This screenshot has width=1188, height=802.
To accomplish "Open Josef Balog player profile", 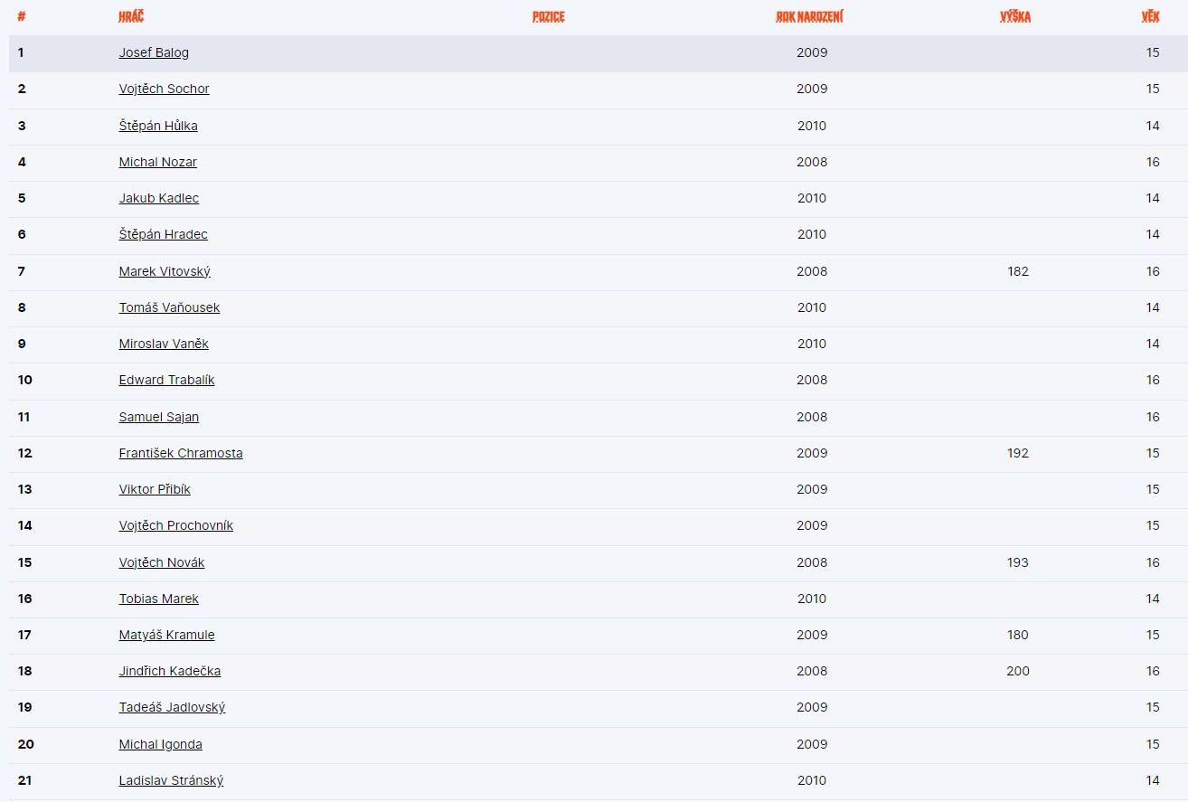I will click(x=154, y=52).
